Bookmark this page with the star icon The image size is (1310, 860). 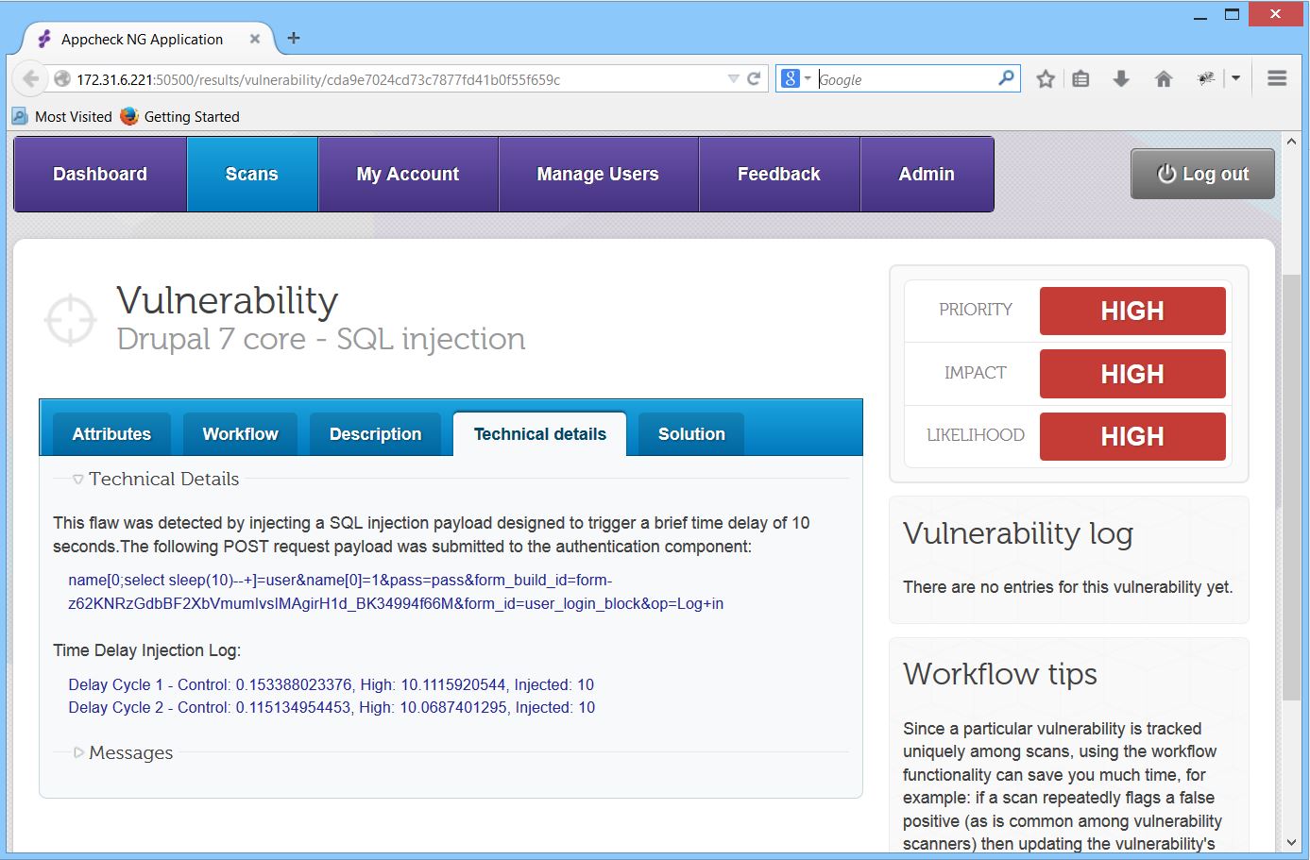[1045, 79]
